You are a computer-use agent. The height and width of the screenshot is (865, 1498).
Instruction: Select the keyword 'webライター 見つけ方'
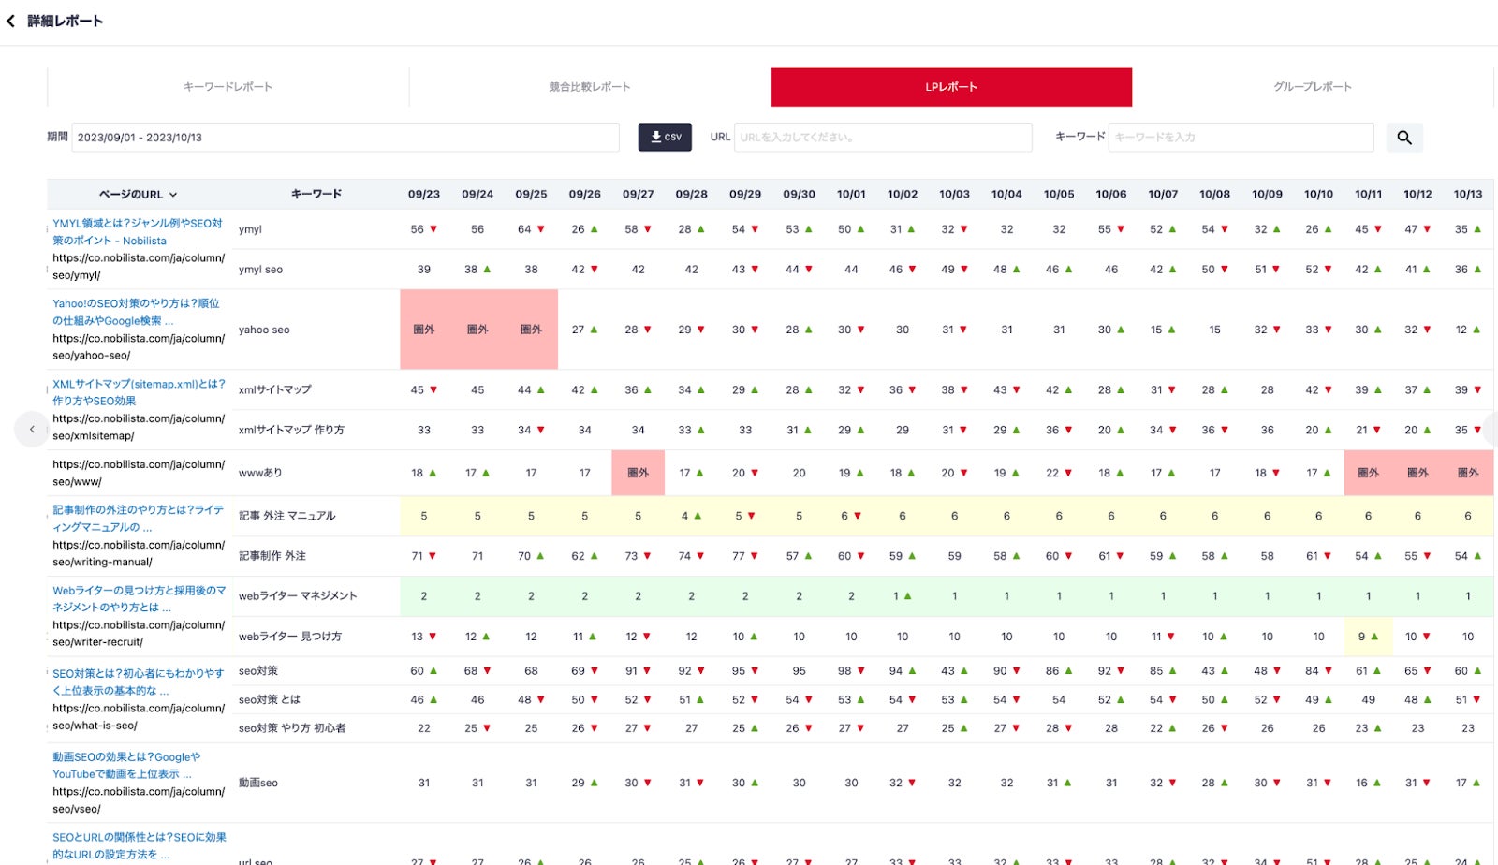(290, 637)
